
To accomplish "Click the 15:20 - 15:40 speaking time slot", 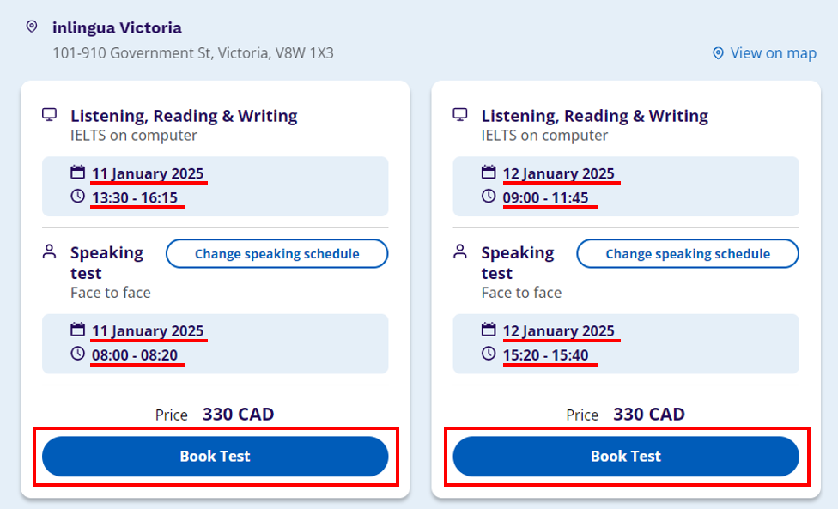I will tap(546, 355).
